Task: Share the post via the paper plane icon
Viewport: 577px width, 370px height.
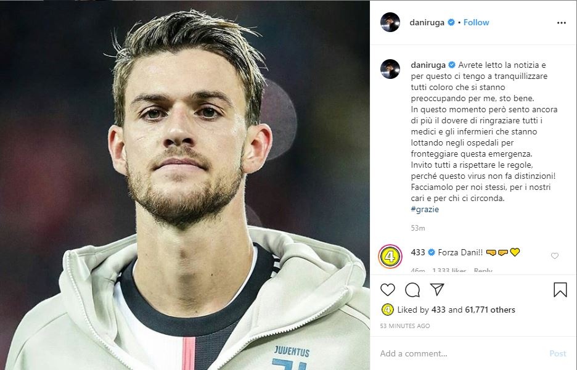Action: (x=437, y=289)
